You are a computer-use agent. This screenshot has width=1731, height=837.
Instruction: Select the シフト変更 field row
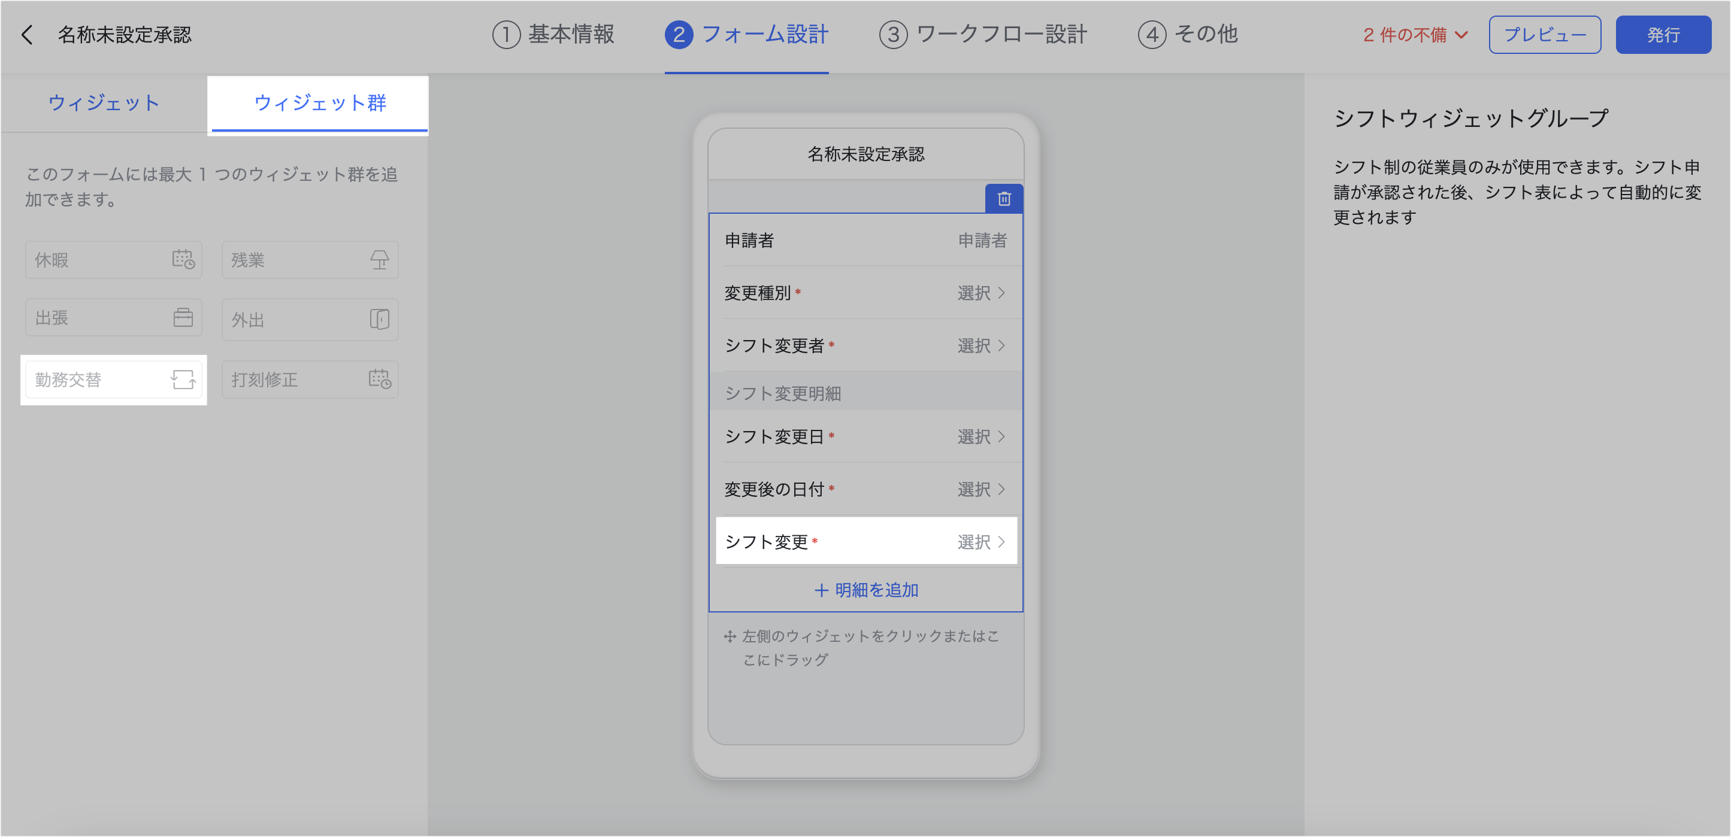tap(865, 541)
